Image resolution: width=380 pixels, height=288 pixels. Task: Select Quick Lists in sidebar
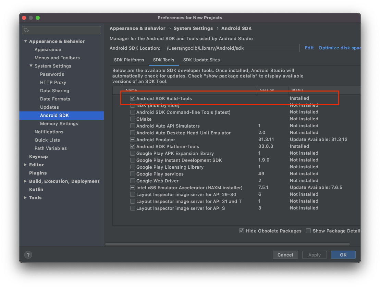47,140
